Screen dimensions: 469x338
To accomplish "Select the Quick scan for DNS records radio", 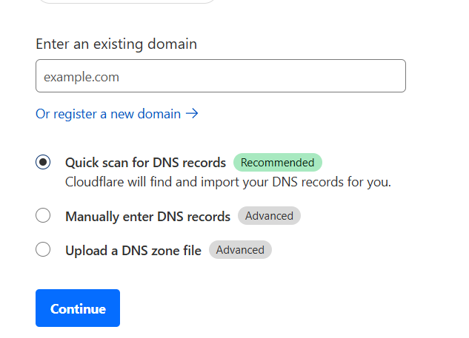I will point(43,162).
